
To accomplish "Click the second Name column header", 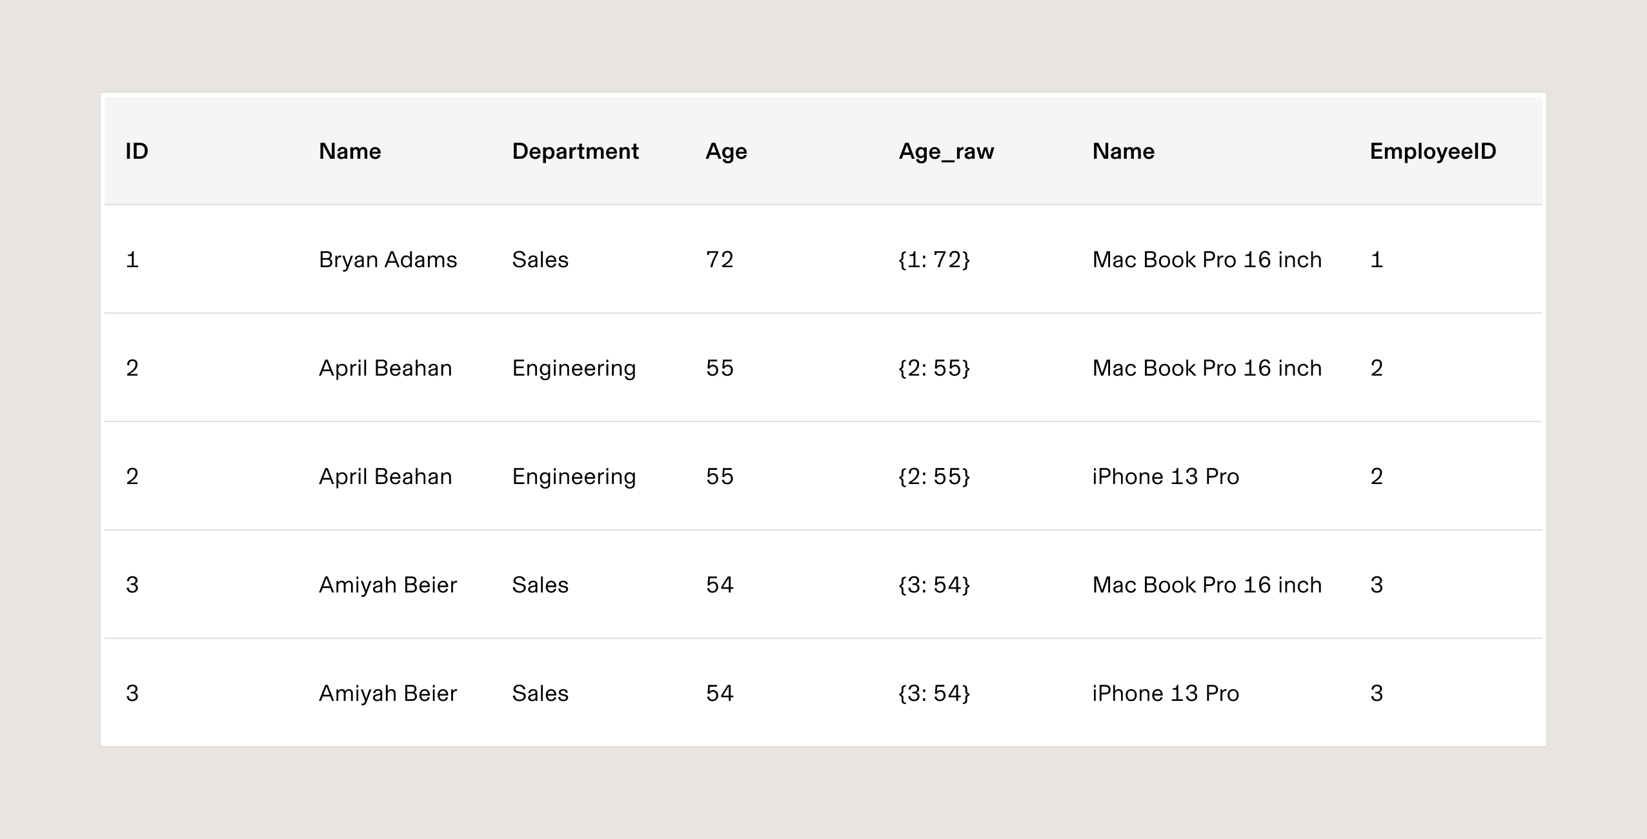I will click(1123, 151).
